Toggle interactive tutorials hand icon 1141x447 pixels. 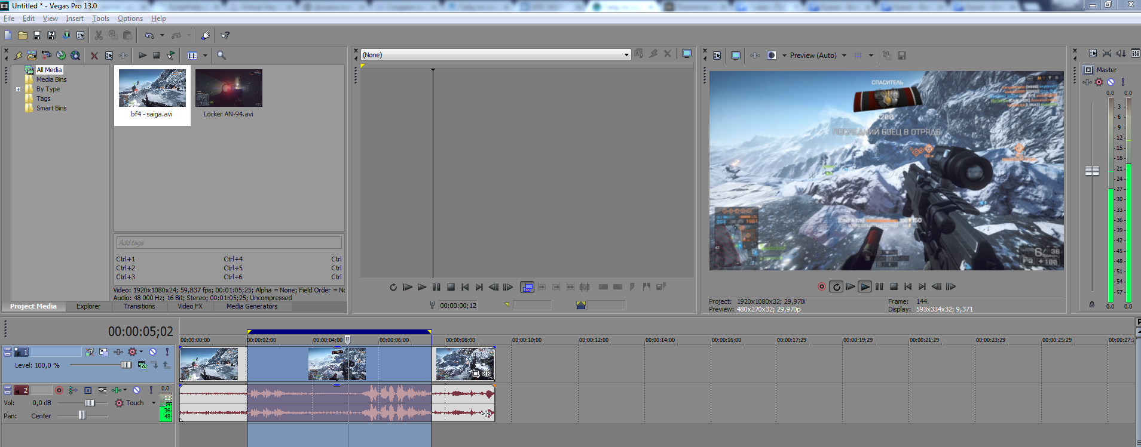[x=205, y=36]
